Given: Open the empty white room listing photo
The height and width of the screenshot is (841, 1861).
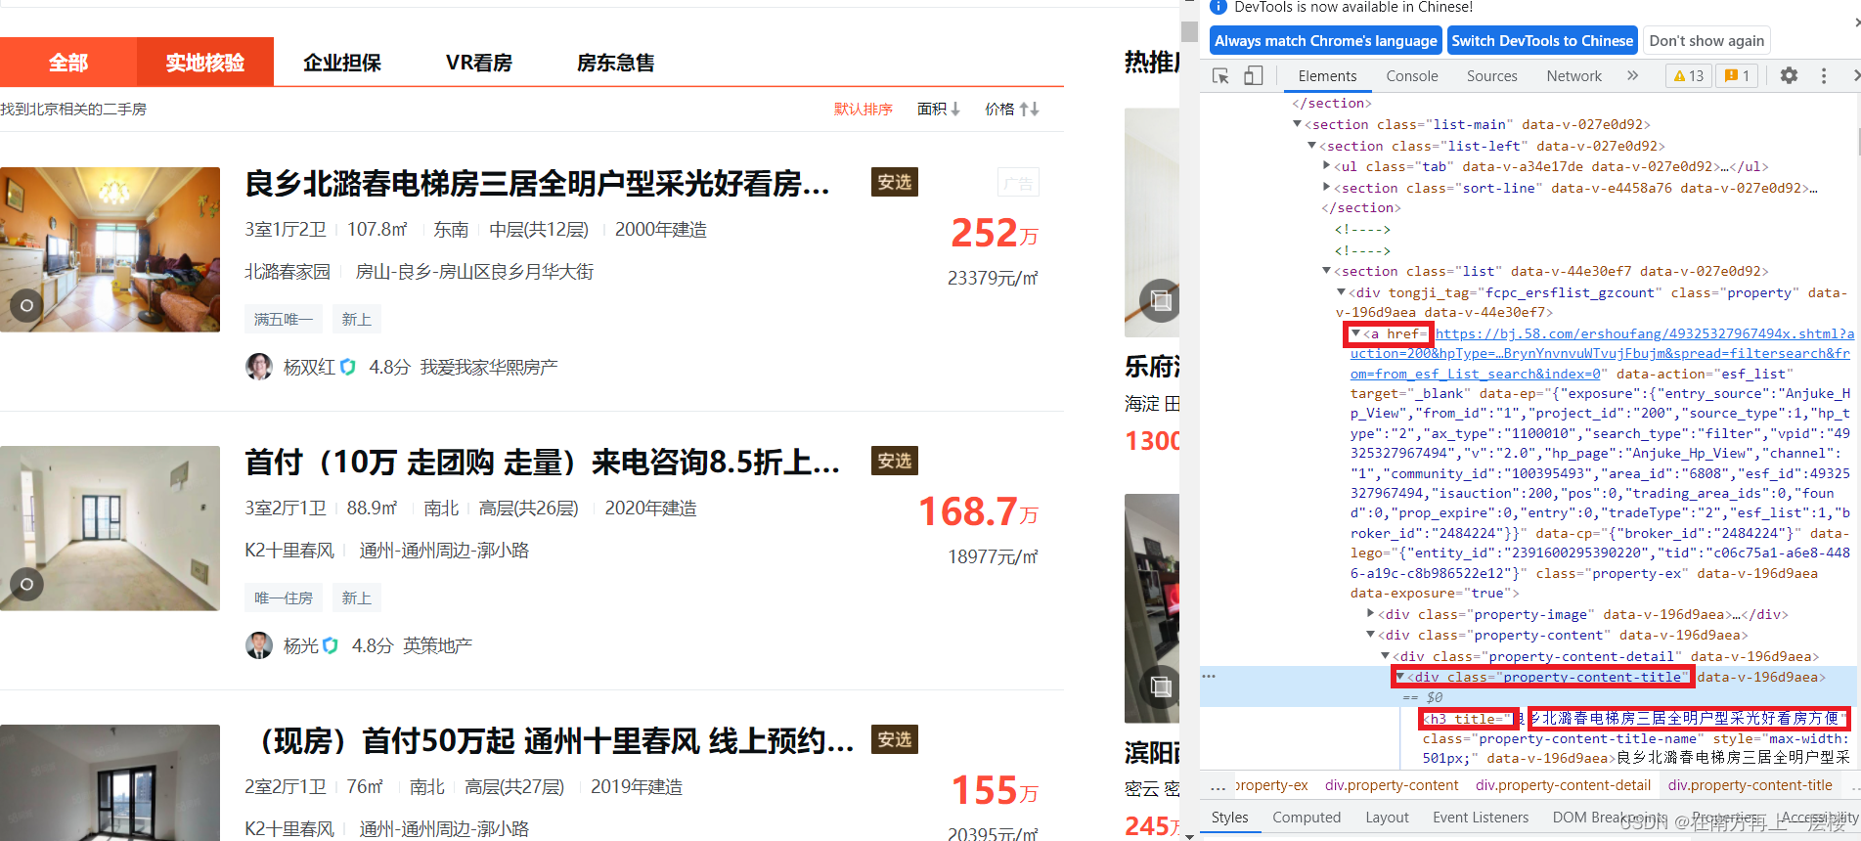Looking at the screenshot, I should [x=110, y=528].
